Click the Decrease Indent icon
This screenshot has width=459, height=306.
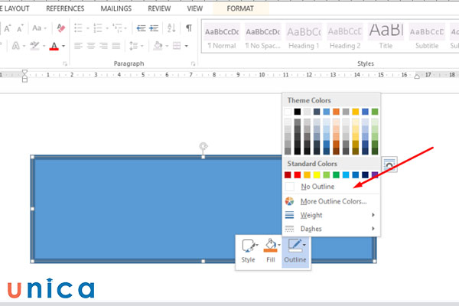click(141, 28)
